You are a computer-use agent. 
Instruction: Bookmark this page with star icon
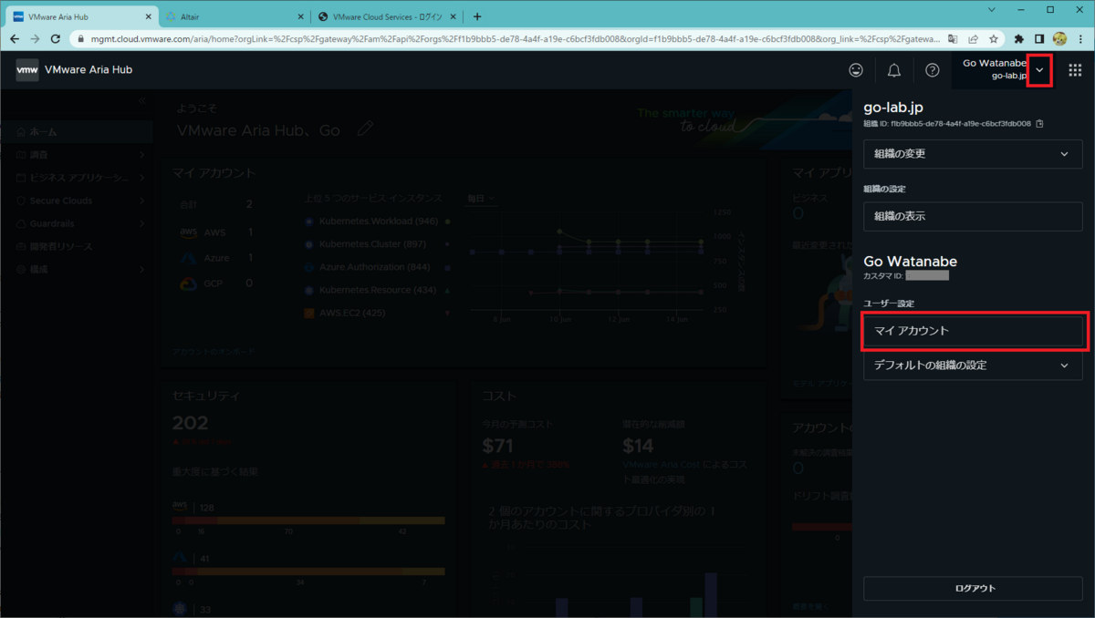click(993, 39)
